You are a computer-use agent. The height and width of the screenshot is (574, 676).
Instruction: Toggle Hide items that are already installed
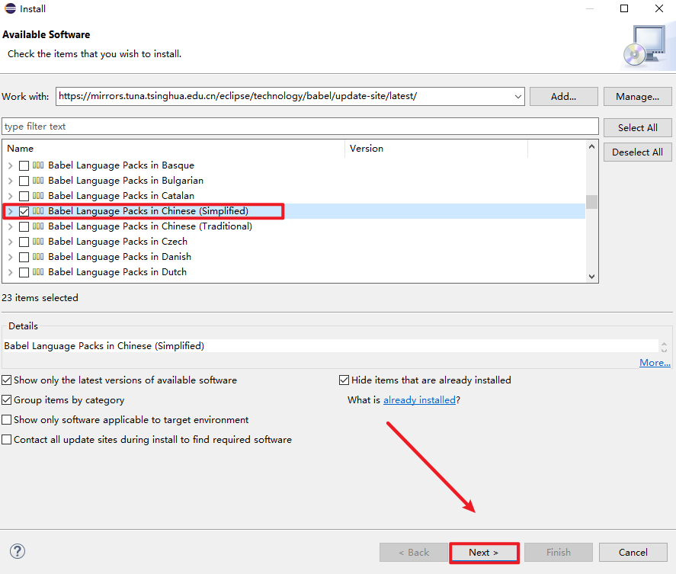[x=344, y=380]
